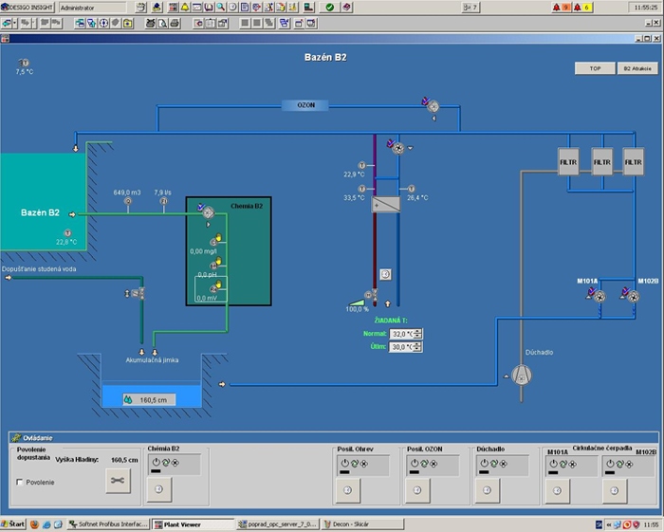This screenshot has height=532, width=664.
Task: Click the green checkmark status icon
Action: tap(330, 8)
